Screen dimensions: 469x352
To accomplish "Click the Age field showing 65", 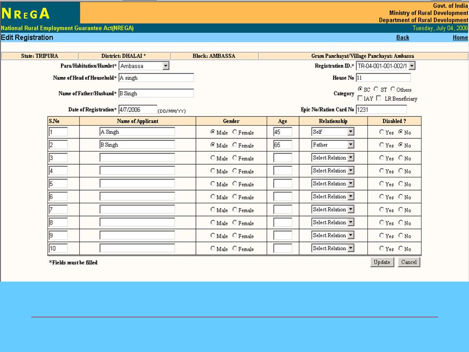I will click(x=283, y=145).
